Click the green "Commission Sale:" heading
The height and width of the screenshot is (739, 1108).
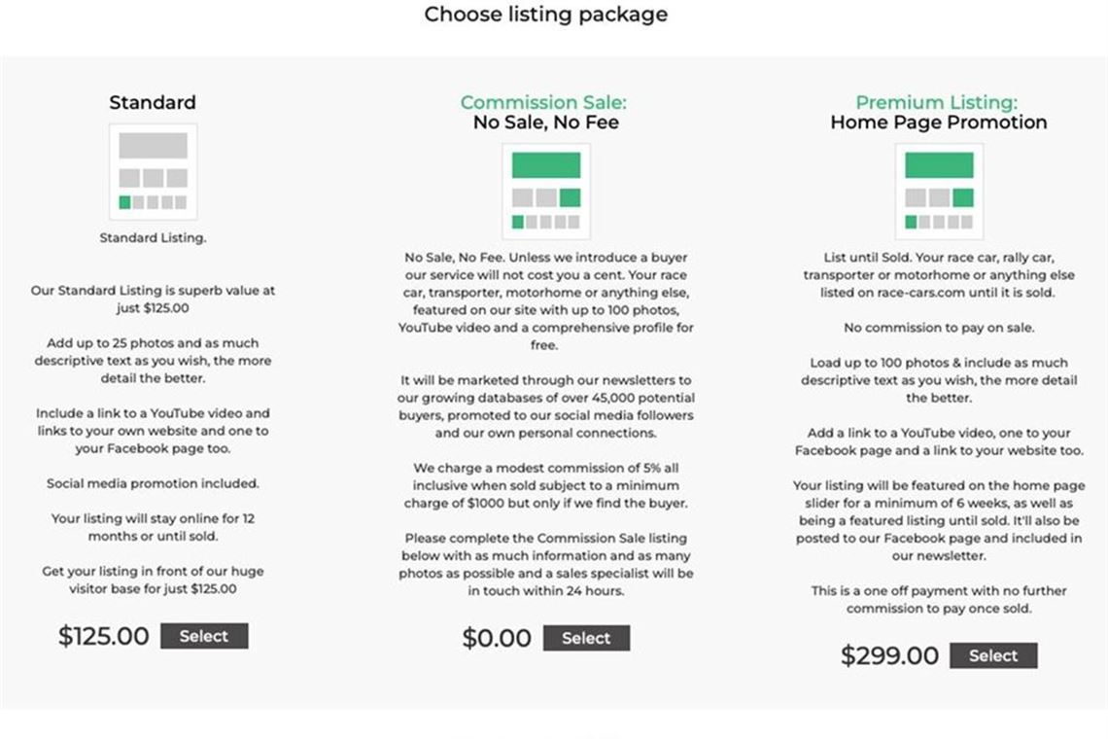pos(543,102)
